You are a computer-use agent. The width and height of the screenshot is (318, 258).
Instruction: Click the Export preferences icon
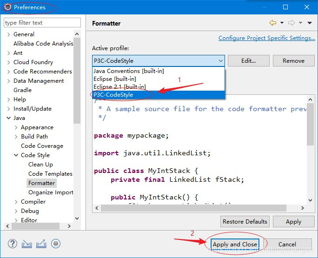pos(41,244)
